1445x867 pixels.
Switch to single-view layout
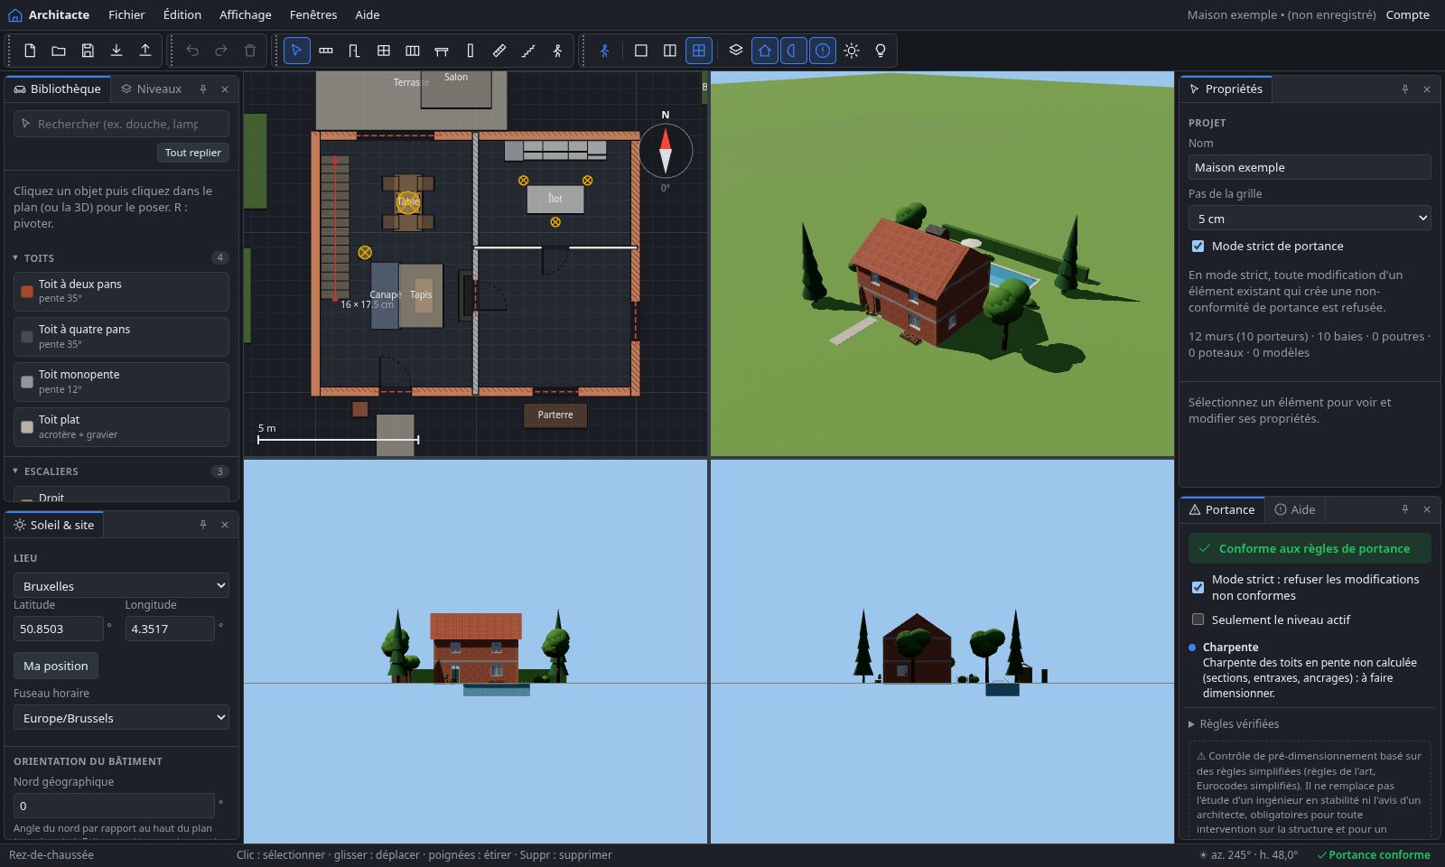pyautogui.click(x=641, y=51)
